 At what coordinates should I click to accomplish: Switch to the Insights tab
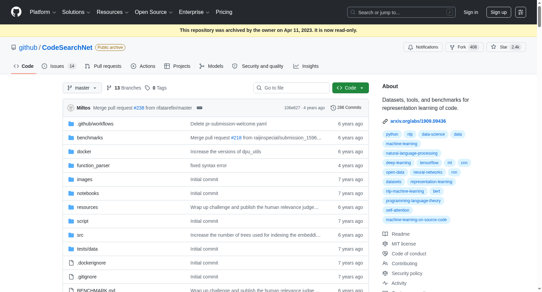click(x=306, y=66)
